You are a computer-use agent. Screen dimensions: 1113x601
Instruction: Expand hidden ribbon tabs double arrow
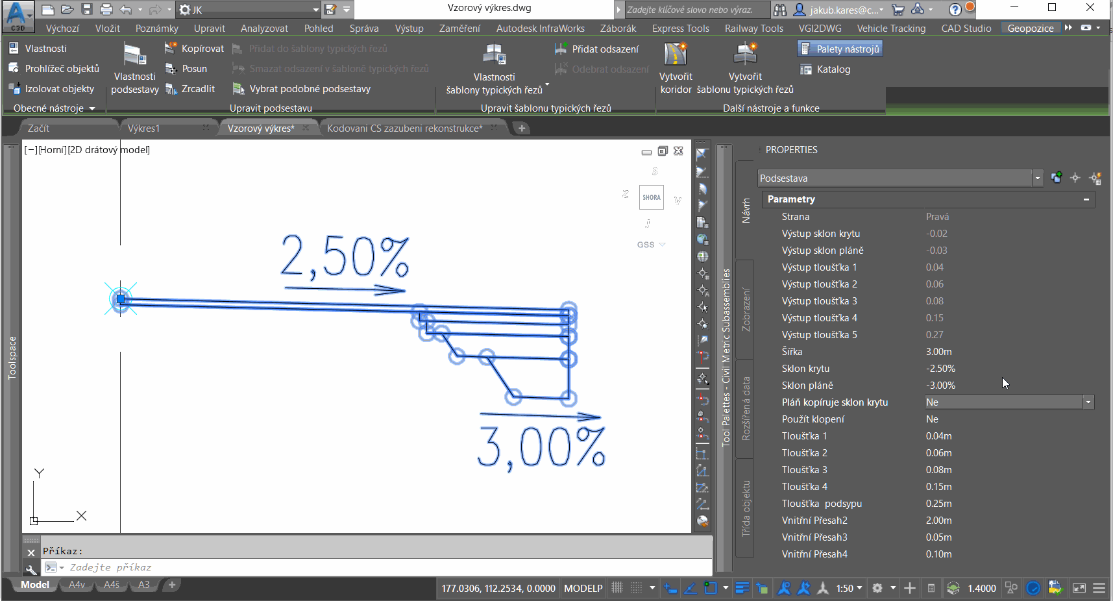1068,28
